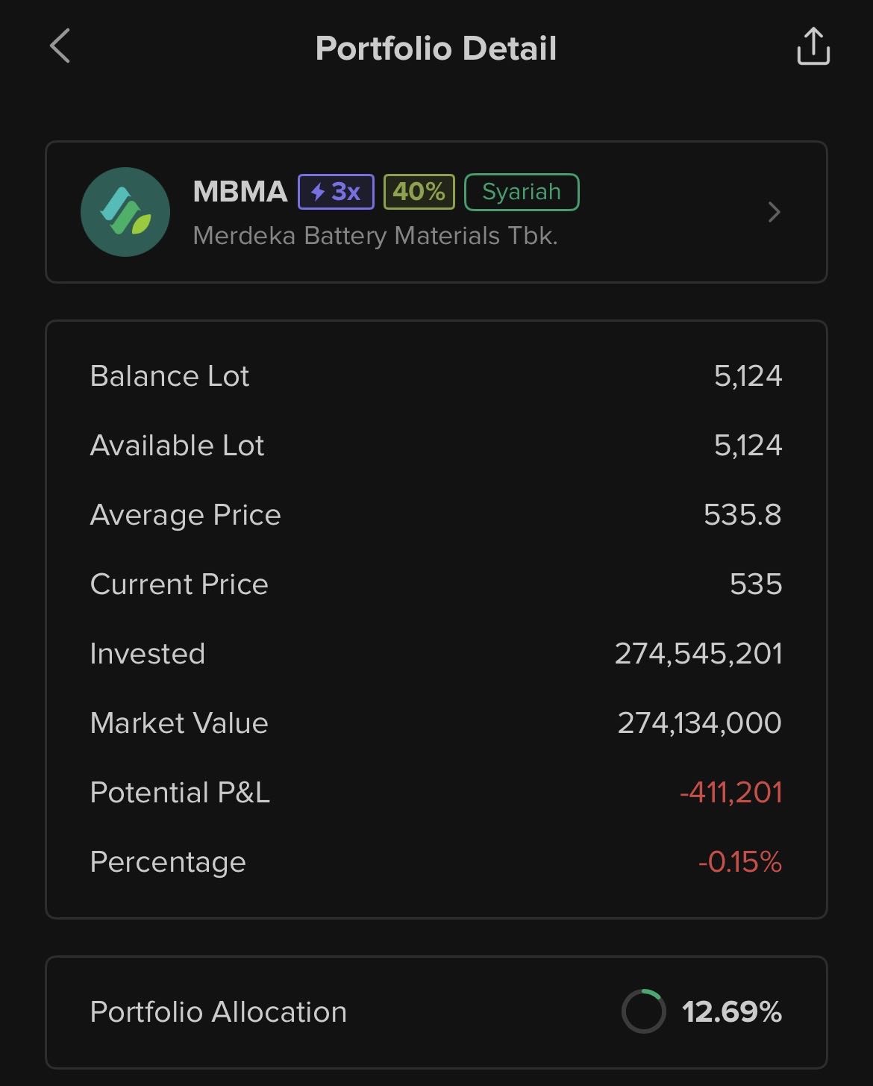Tap the Invested amount 274,545,201
The image size is (873, 1086).
click(x=698, y=654)
